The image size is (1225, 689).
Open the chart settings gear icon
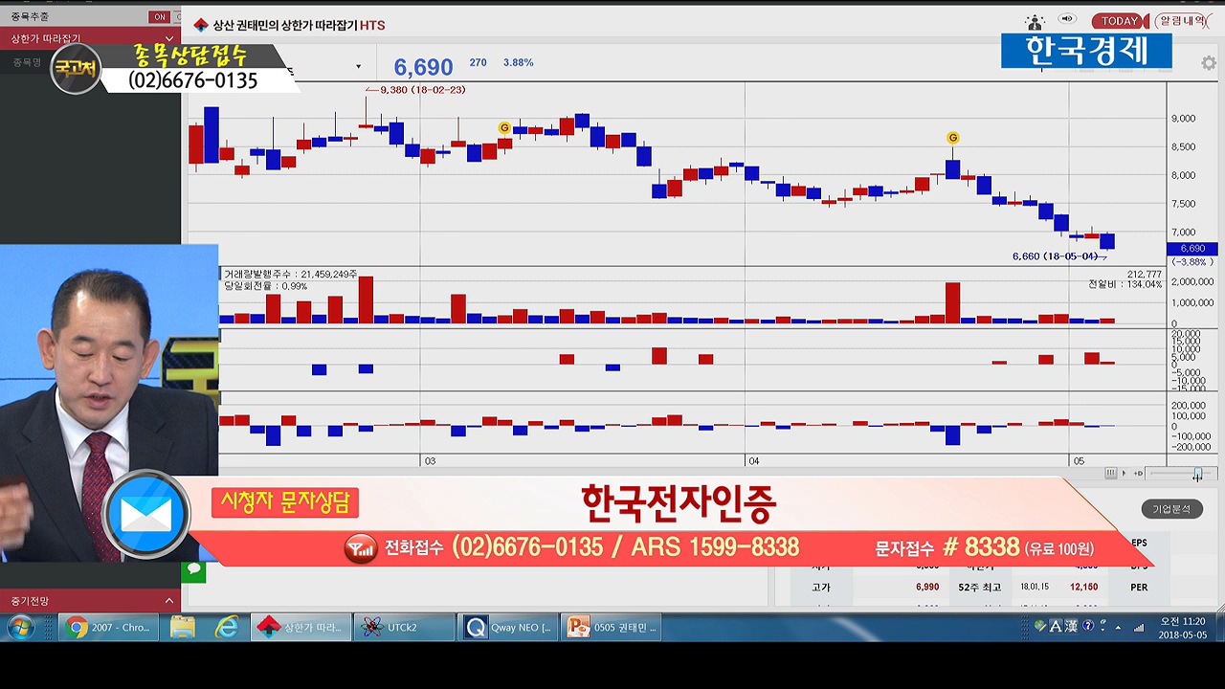[1209, 63]
